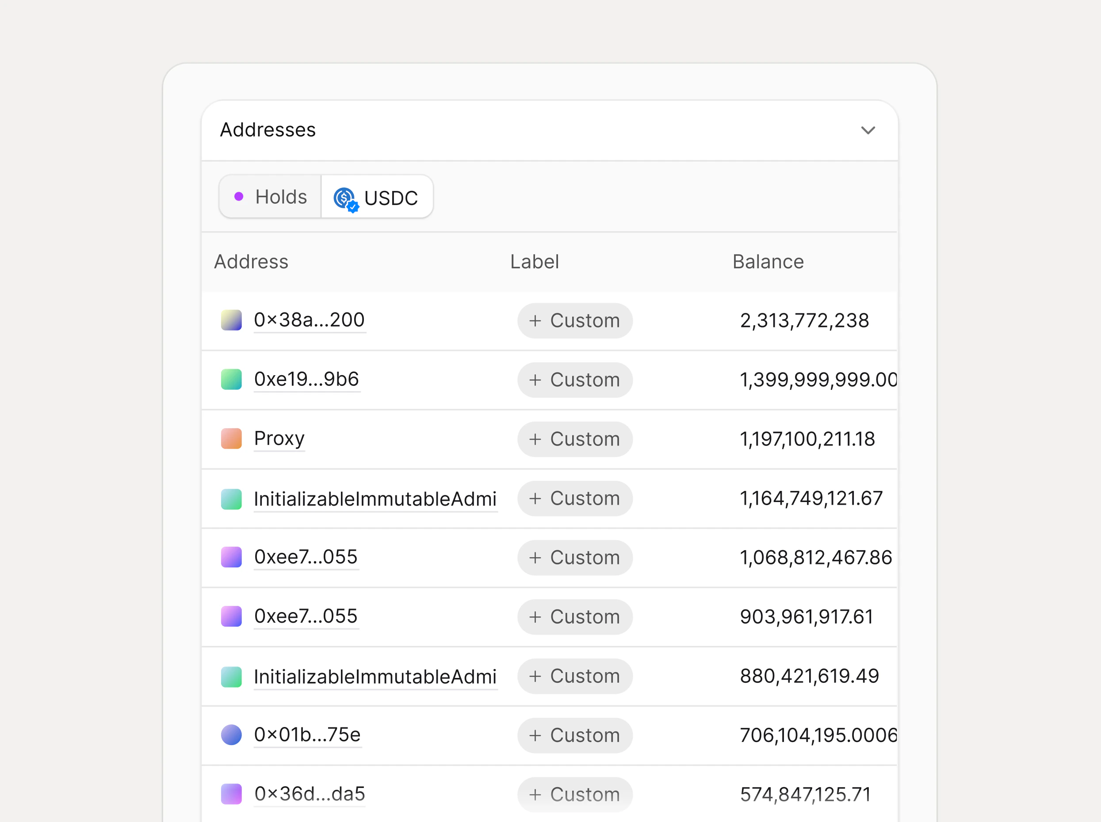Click the Address column header
Image resolution: width=1101 pixels, height=822 pixels.
pyautogui.click(x=251, y=261)
